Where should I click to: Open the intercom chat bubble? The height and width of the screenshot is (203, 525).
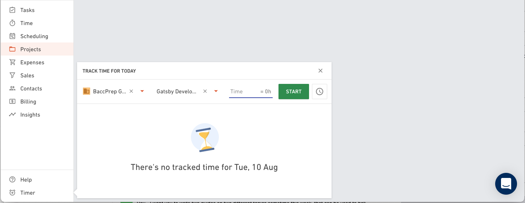click(x=506, y=184)
